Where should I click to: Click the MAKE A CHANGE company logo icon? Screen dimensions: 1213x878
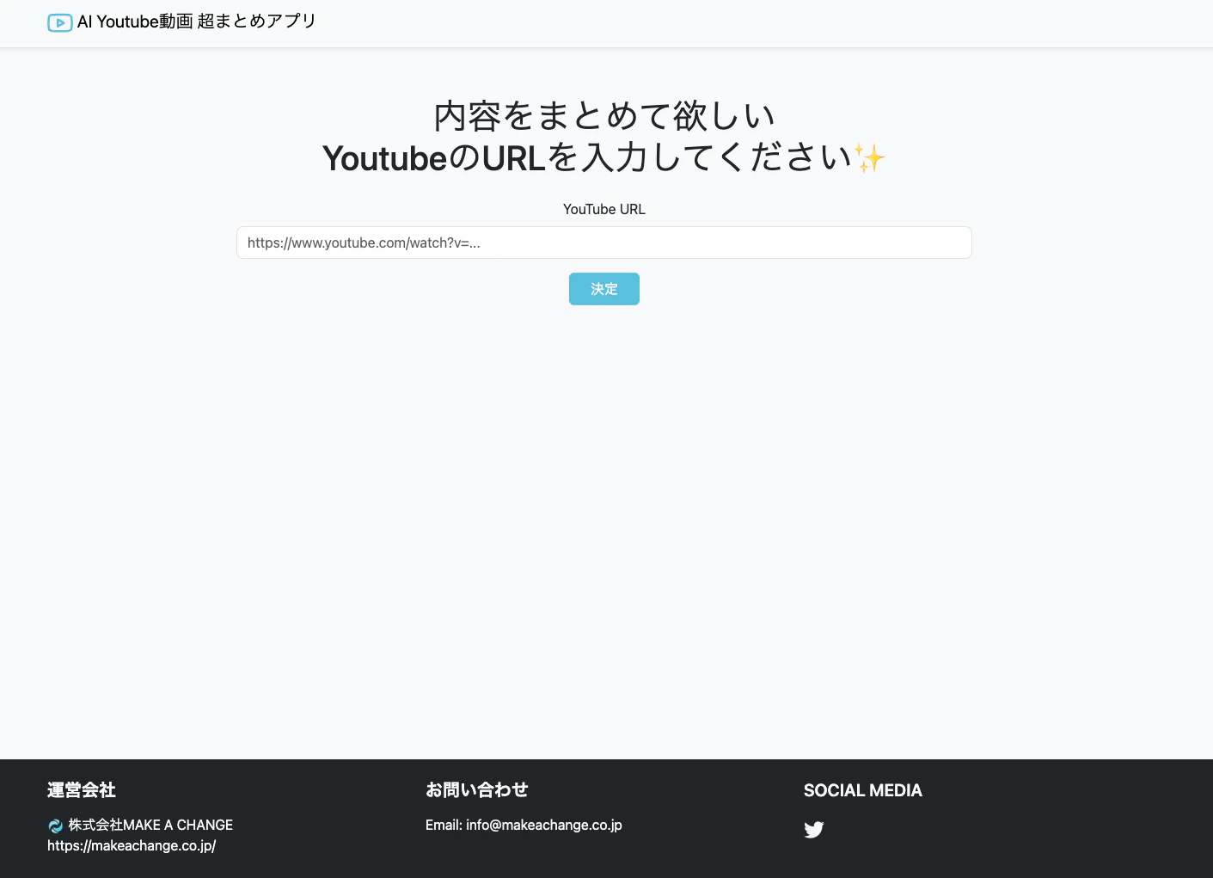[56, 826]
